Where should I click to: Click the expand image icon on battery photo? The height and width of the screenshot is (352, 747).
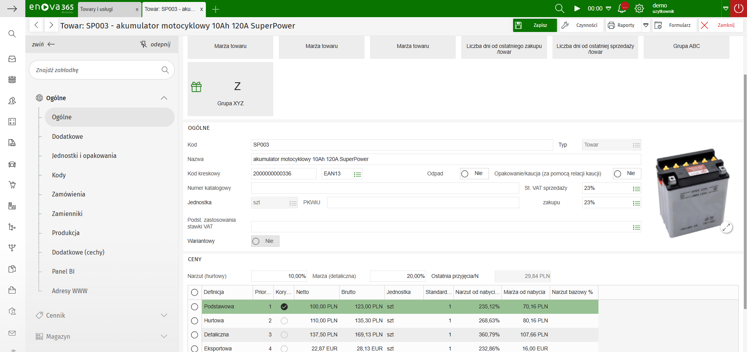(x=726, y=227)
